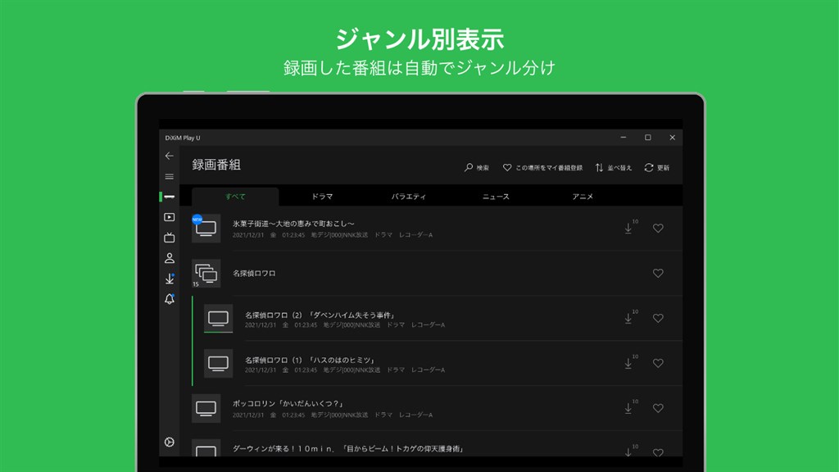The width and height of the screenshot is (839, 472).
Task: Favorite the 名探偵ロワロ folder
Action: coord(658,273)
